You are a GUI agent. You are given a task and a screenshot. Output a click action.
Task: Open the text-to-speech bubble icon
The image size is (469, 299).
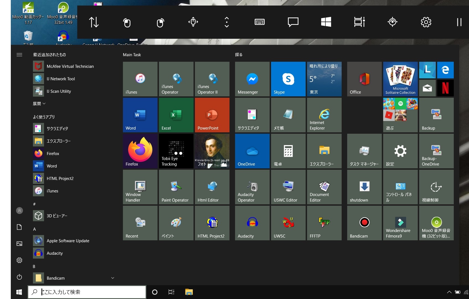(293, 22)
